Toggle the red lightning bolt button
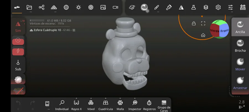249x112 pixels. [x=18, y=51]
